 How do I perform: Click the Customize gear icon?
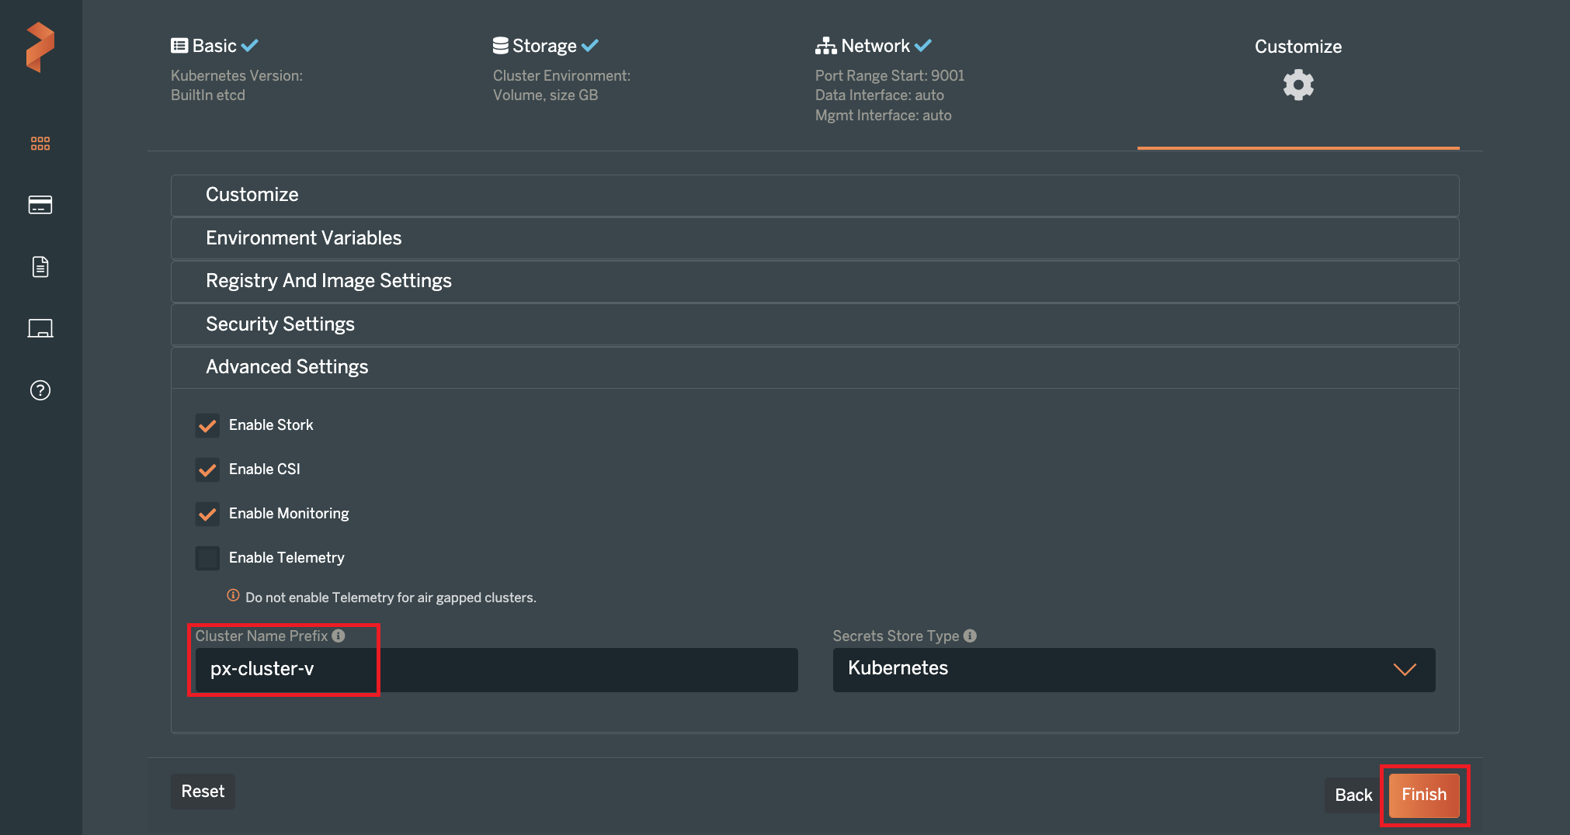[1298, 85]
